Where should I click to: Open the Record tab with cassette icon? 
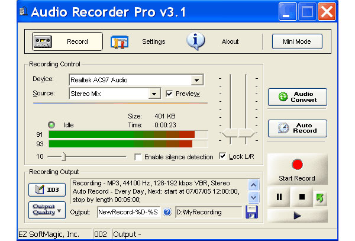[x=67, y=41]
